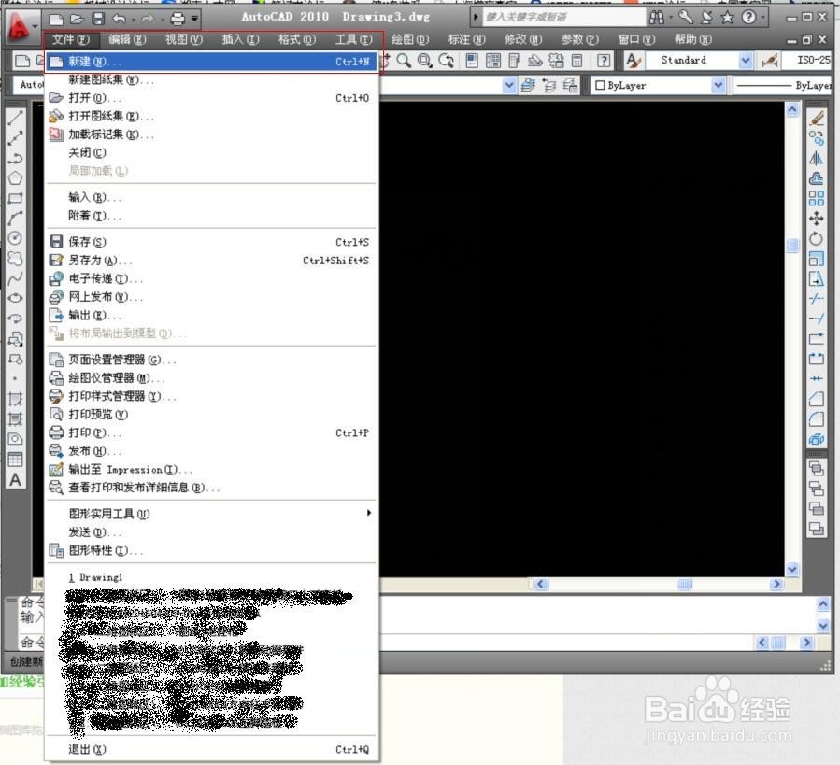Click the horizontal scrollbar right arrow of canvas
This screenshot has width=840, height=765.
(776, 585)
